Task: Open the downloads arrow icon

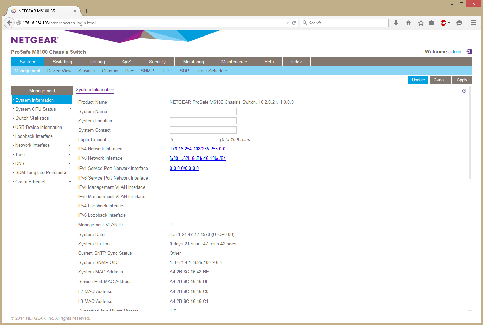Action: (396, 23)
